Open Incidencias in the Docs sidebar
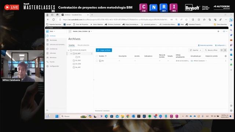Screen dimensions: 235x132 click(x=54, y=49)
